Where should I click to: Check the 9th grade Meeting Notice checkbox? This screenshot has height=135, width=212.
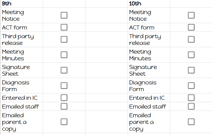coord(64,15)
